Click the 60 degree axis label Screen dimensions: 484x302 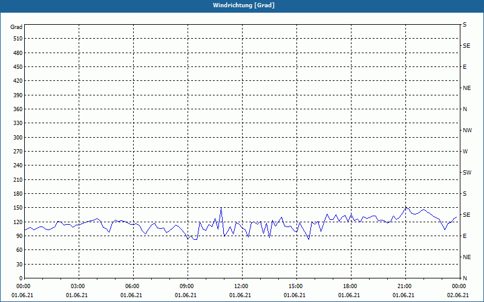[19, 250]
